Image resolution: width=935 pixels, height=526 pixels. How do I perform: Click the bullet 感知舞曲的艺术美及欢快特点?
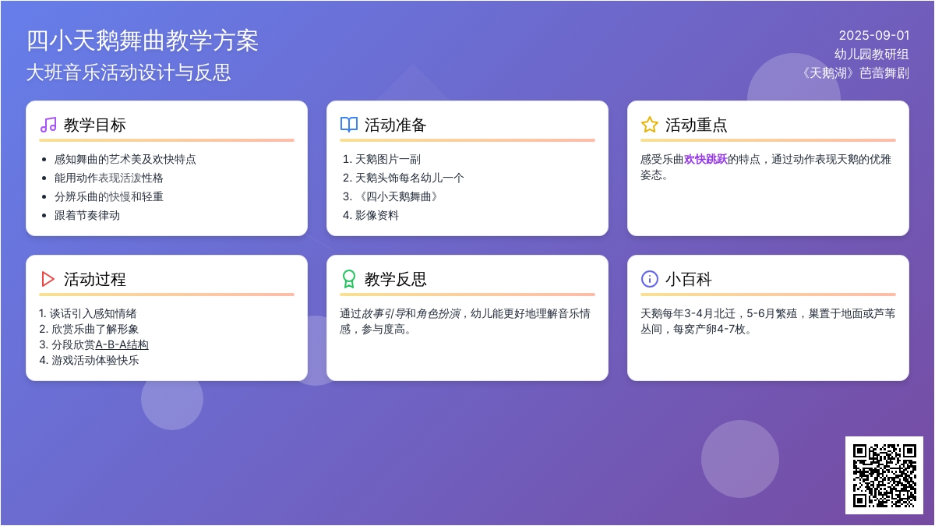125,159
